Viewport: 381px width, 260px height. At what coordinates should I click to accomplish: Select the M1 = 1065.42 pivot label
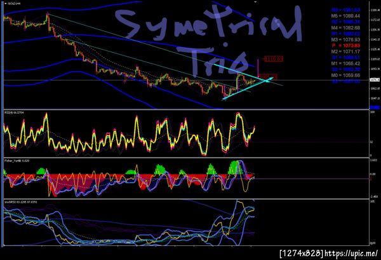coord(345,64)
